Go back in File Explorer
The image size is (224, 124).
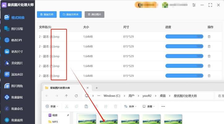pos(47,96)
